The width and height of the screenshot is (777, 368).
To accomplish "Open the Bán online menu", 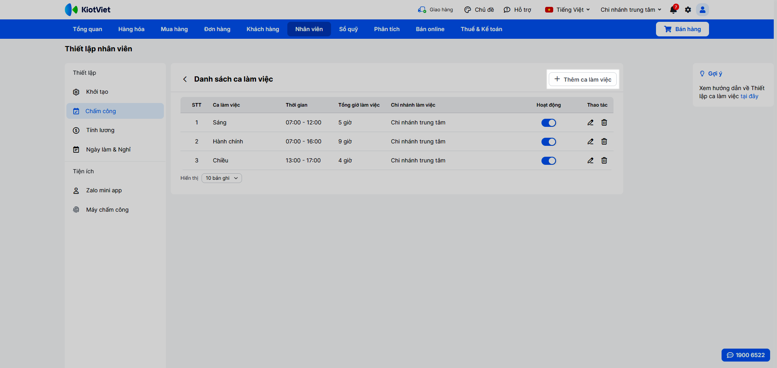I will (430, 29).
